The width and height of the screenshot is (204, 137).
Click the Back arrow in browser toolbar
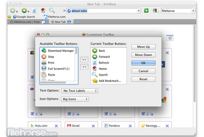click(x=13, y=11)
